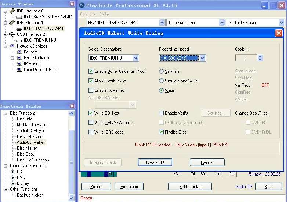Click the Project button
Image resolution: width=287 pixels, height=202 pixels.
click(96, 187)
